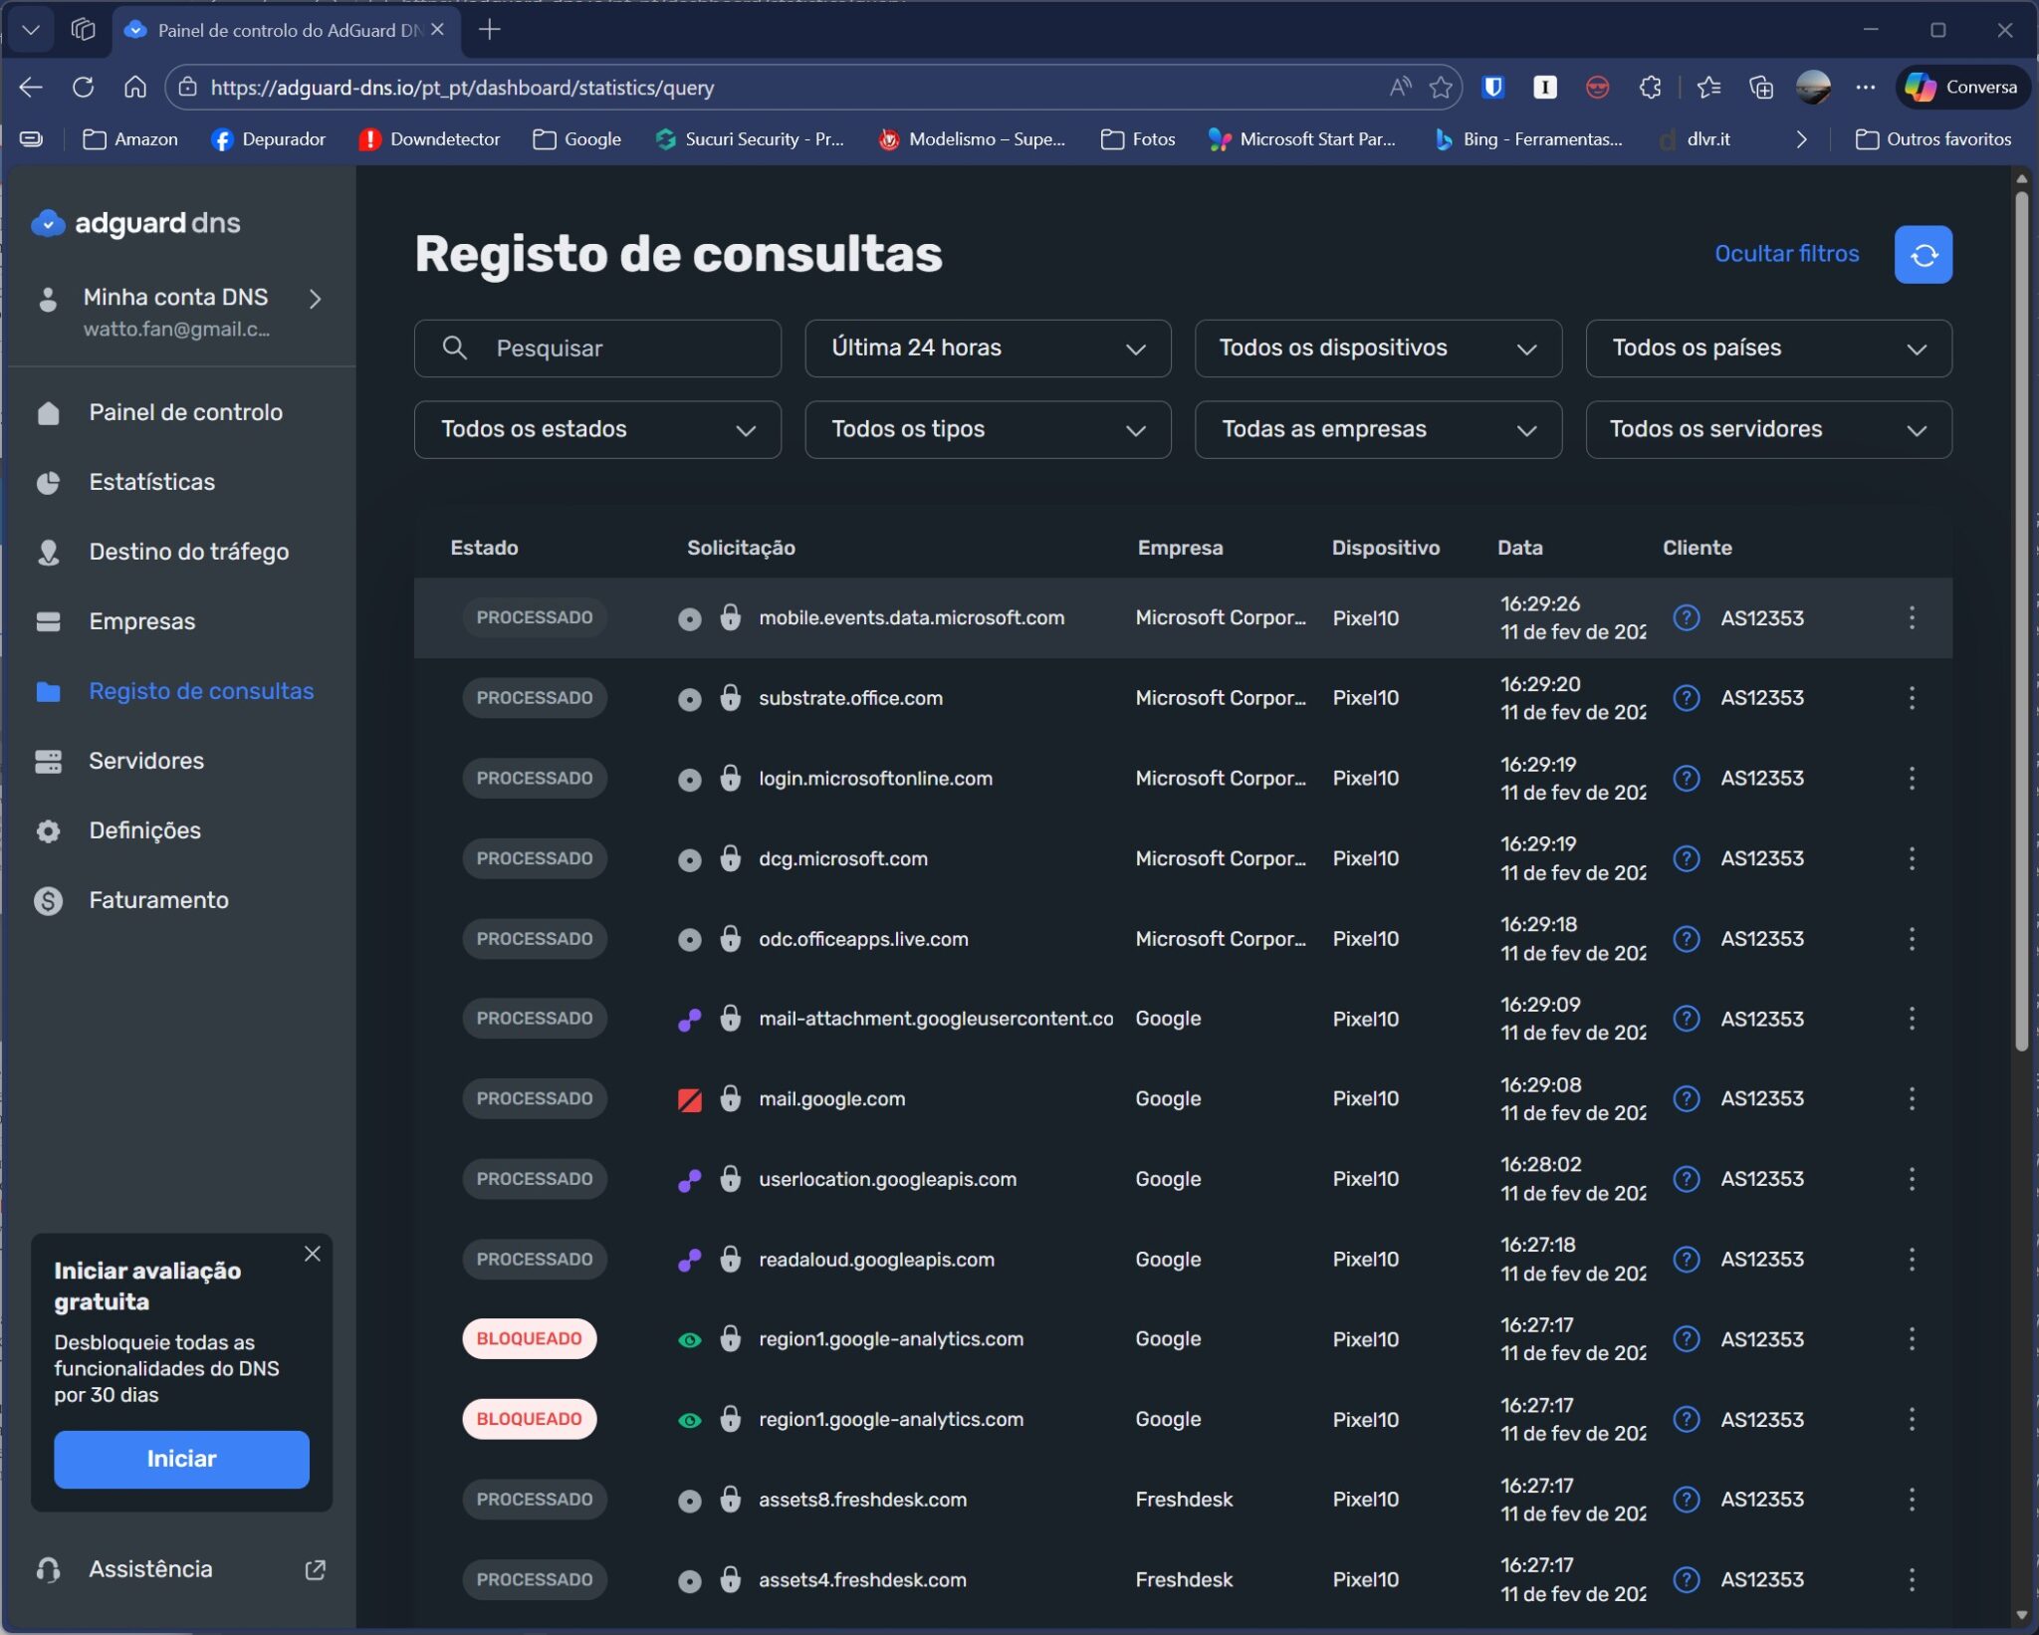Click three-dot menu for substrate.office.com row
Viewport: 2039px width, 1635px height.
[1911, 698]
